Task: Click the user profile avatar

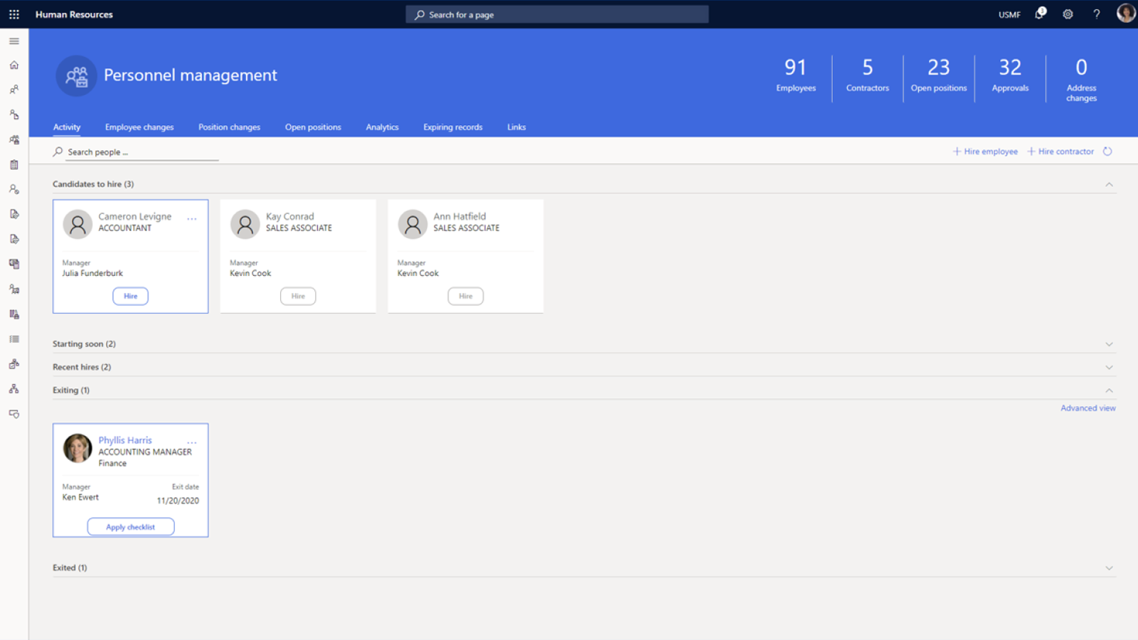Action: (x=1125, y=14)
